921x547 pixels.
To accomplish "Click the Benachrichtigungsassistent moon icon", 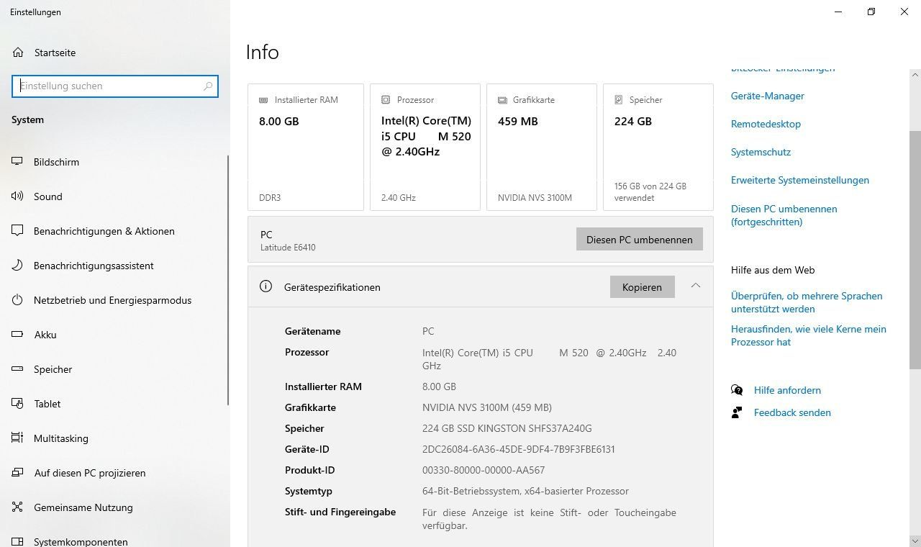I will pyautogui.click(x=18, y=266).
